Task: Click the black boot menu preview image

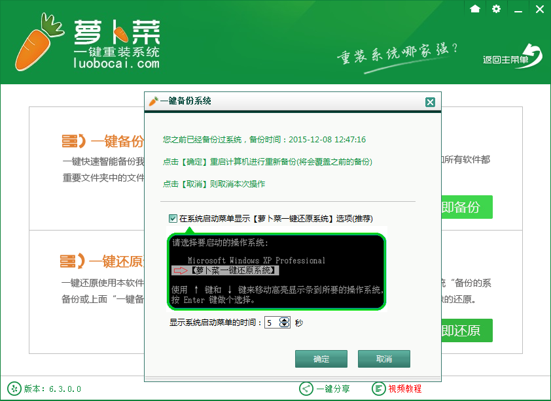Action: point(276,272)
